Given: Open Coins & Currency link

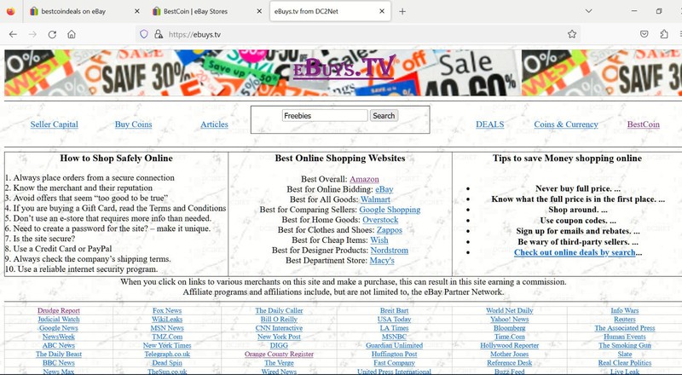Looking at the screenshot, I should [566, 124].
